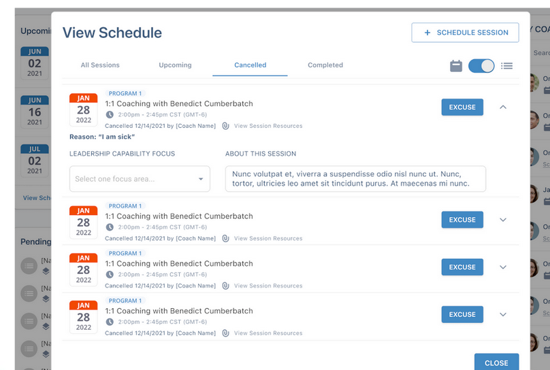Collapse the first expanded session row

pos(503,107)
